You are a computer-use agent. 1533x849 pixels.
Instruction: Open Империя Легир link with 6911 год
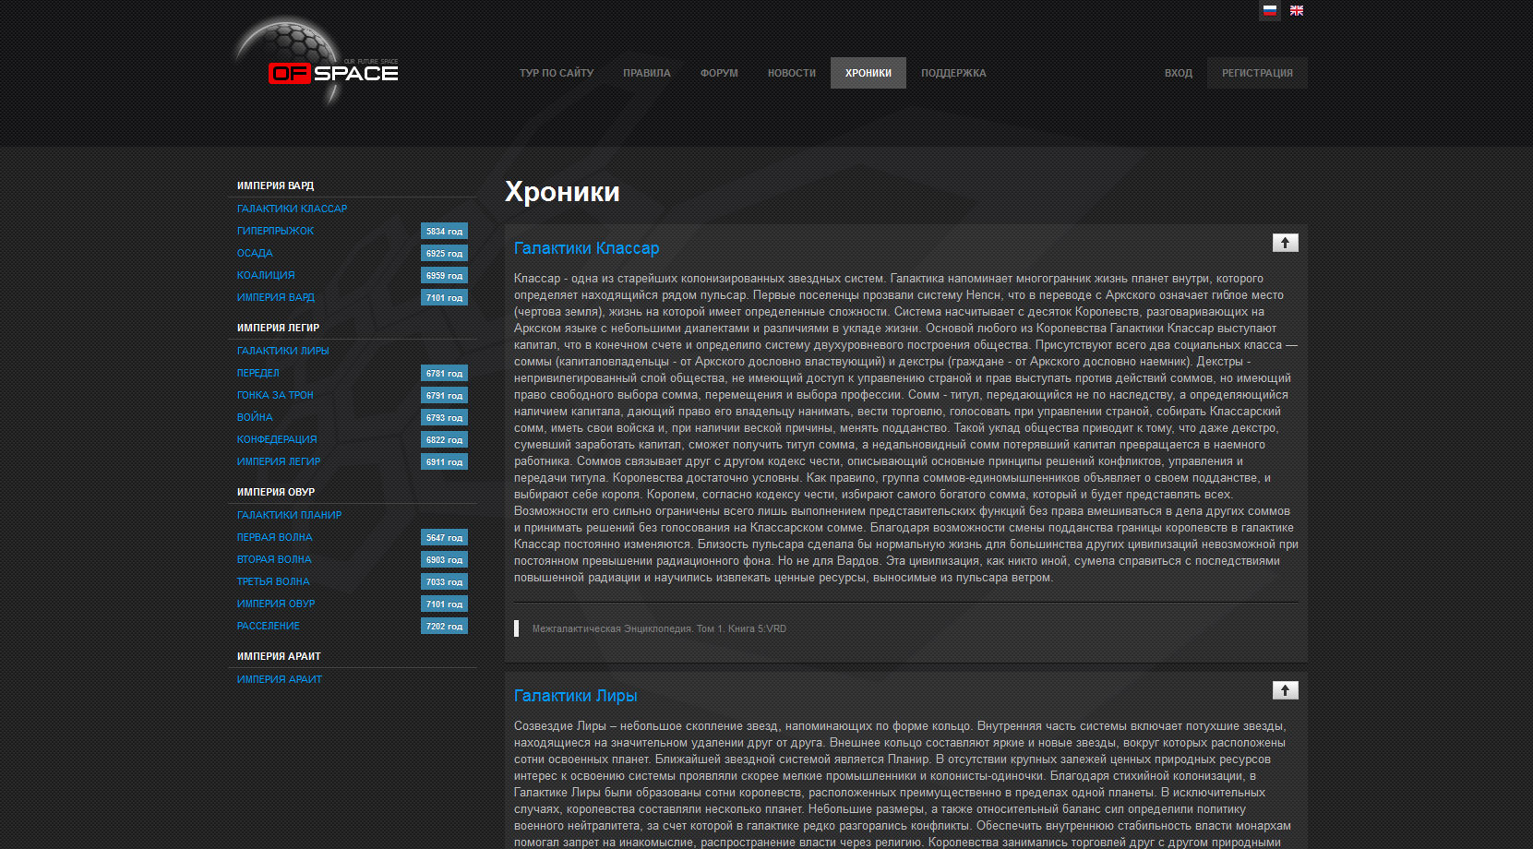[x=279, y=461]
